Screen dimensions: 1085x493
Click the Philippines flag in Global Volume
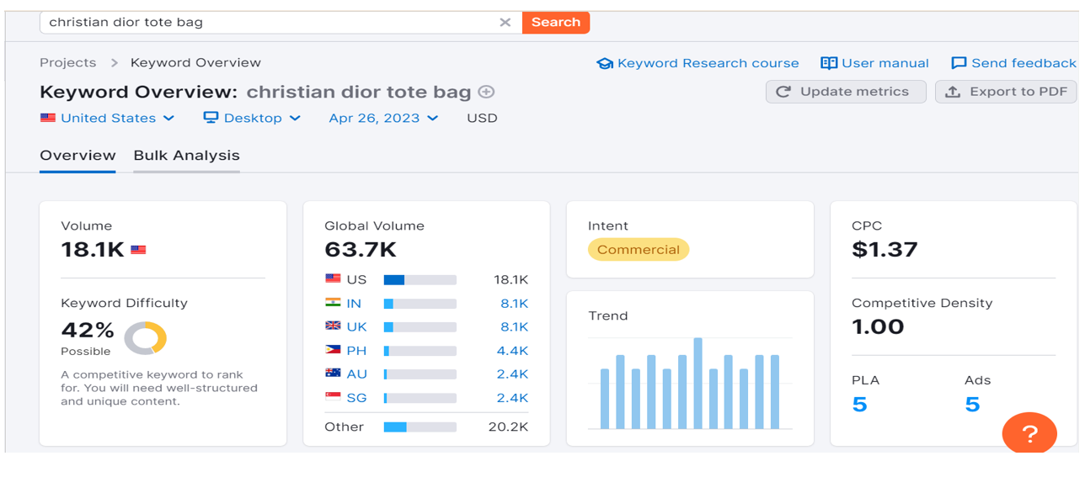click(x=333, y=350)
